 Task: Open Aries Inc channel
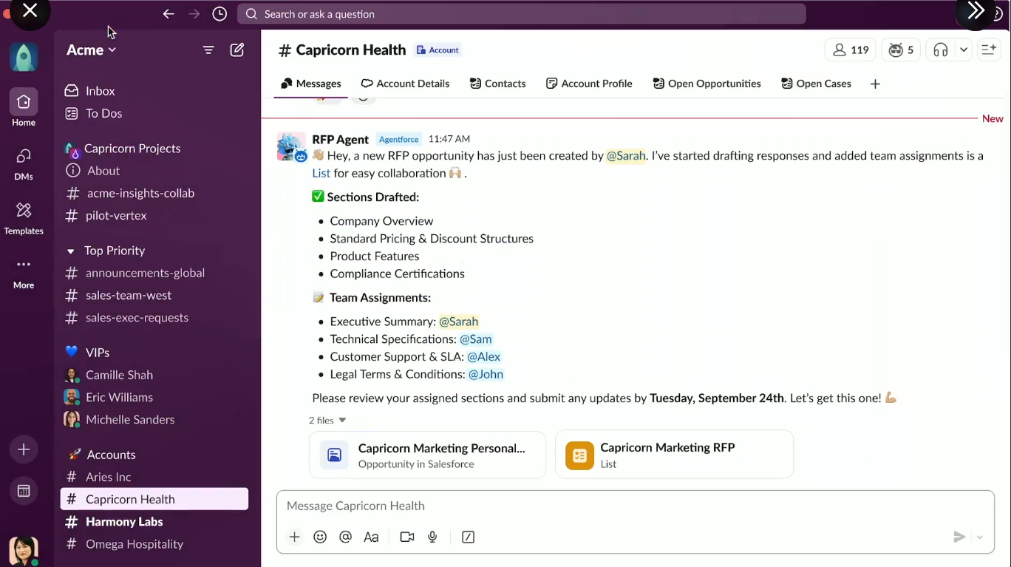(x=108, y=477)
